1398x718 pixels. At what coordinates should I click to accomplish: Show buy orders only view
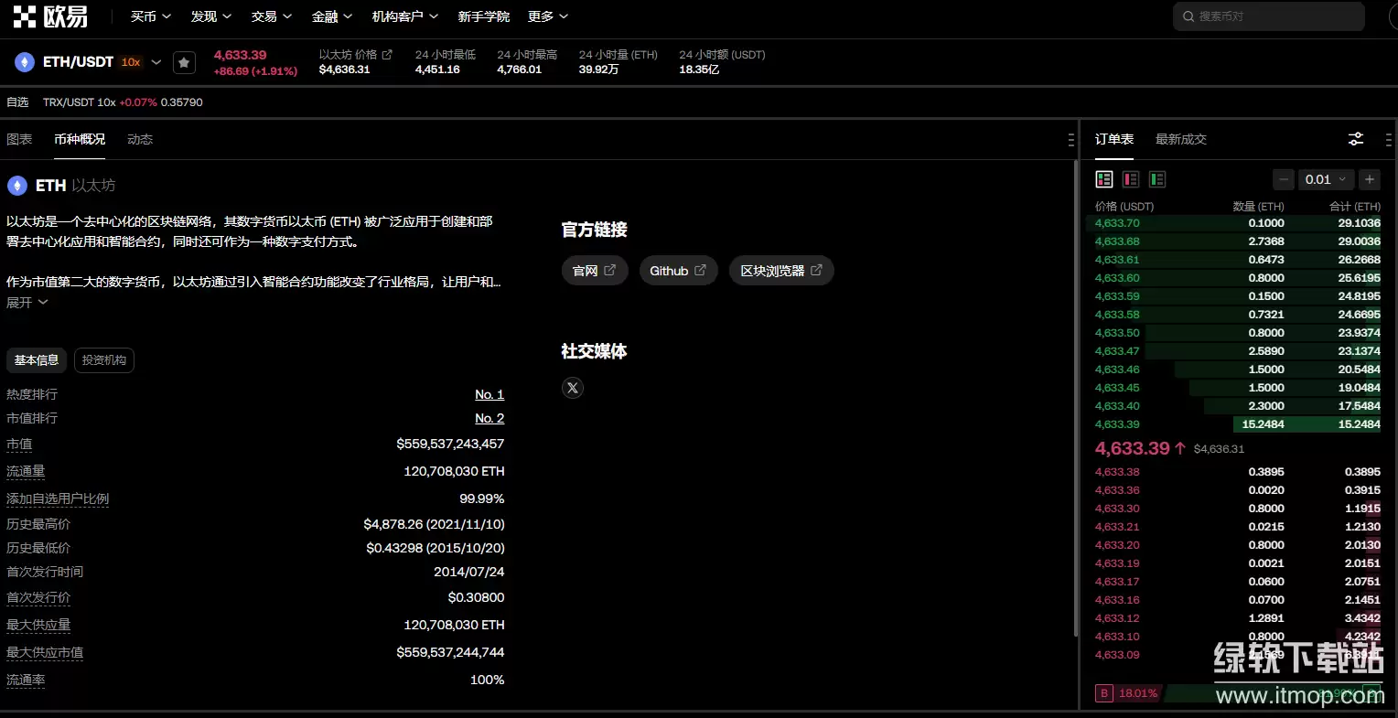pyautogui.click(x=1157, y=179)
